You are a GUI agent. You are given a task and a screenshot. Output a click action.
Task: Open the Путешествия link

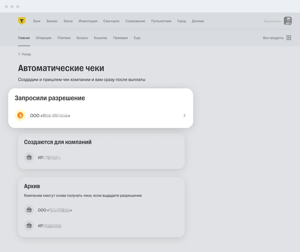(161, 21)
